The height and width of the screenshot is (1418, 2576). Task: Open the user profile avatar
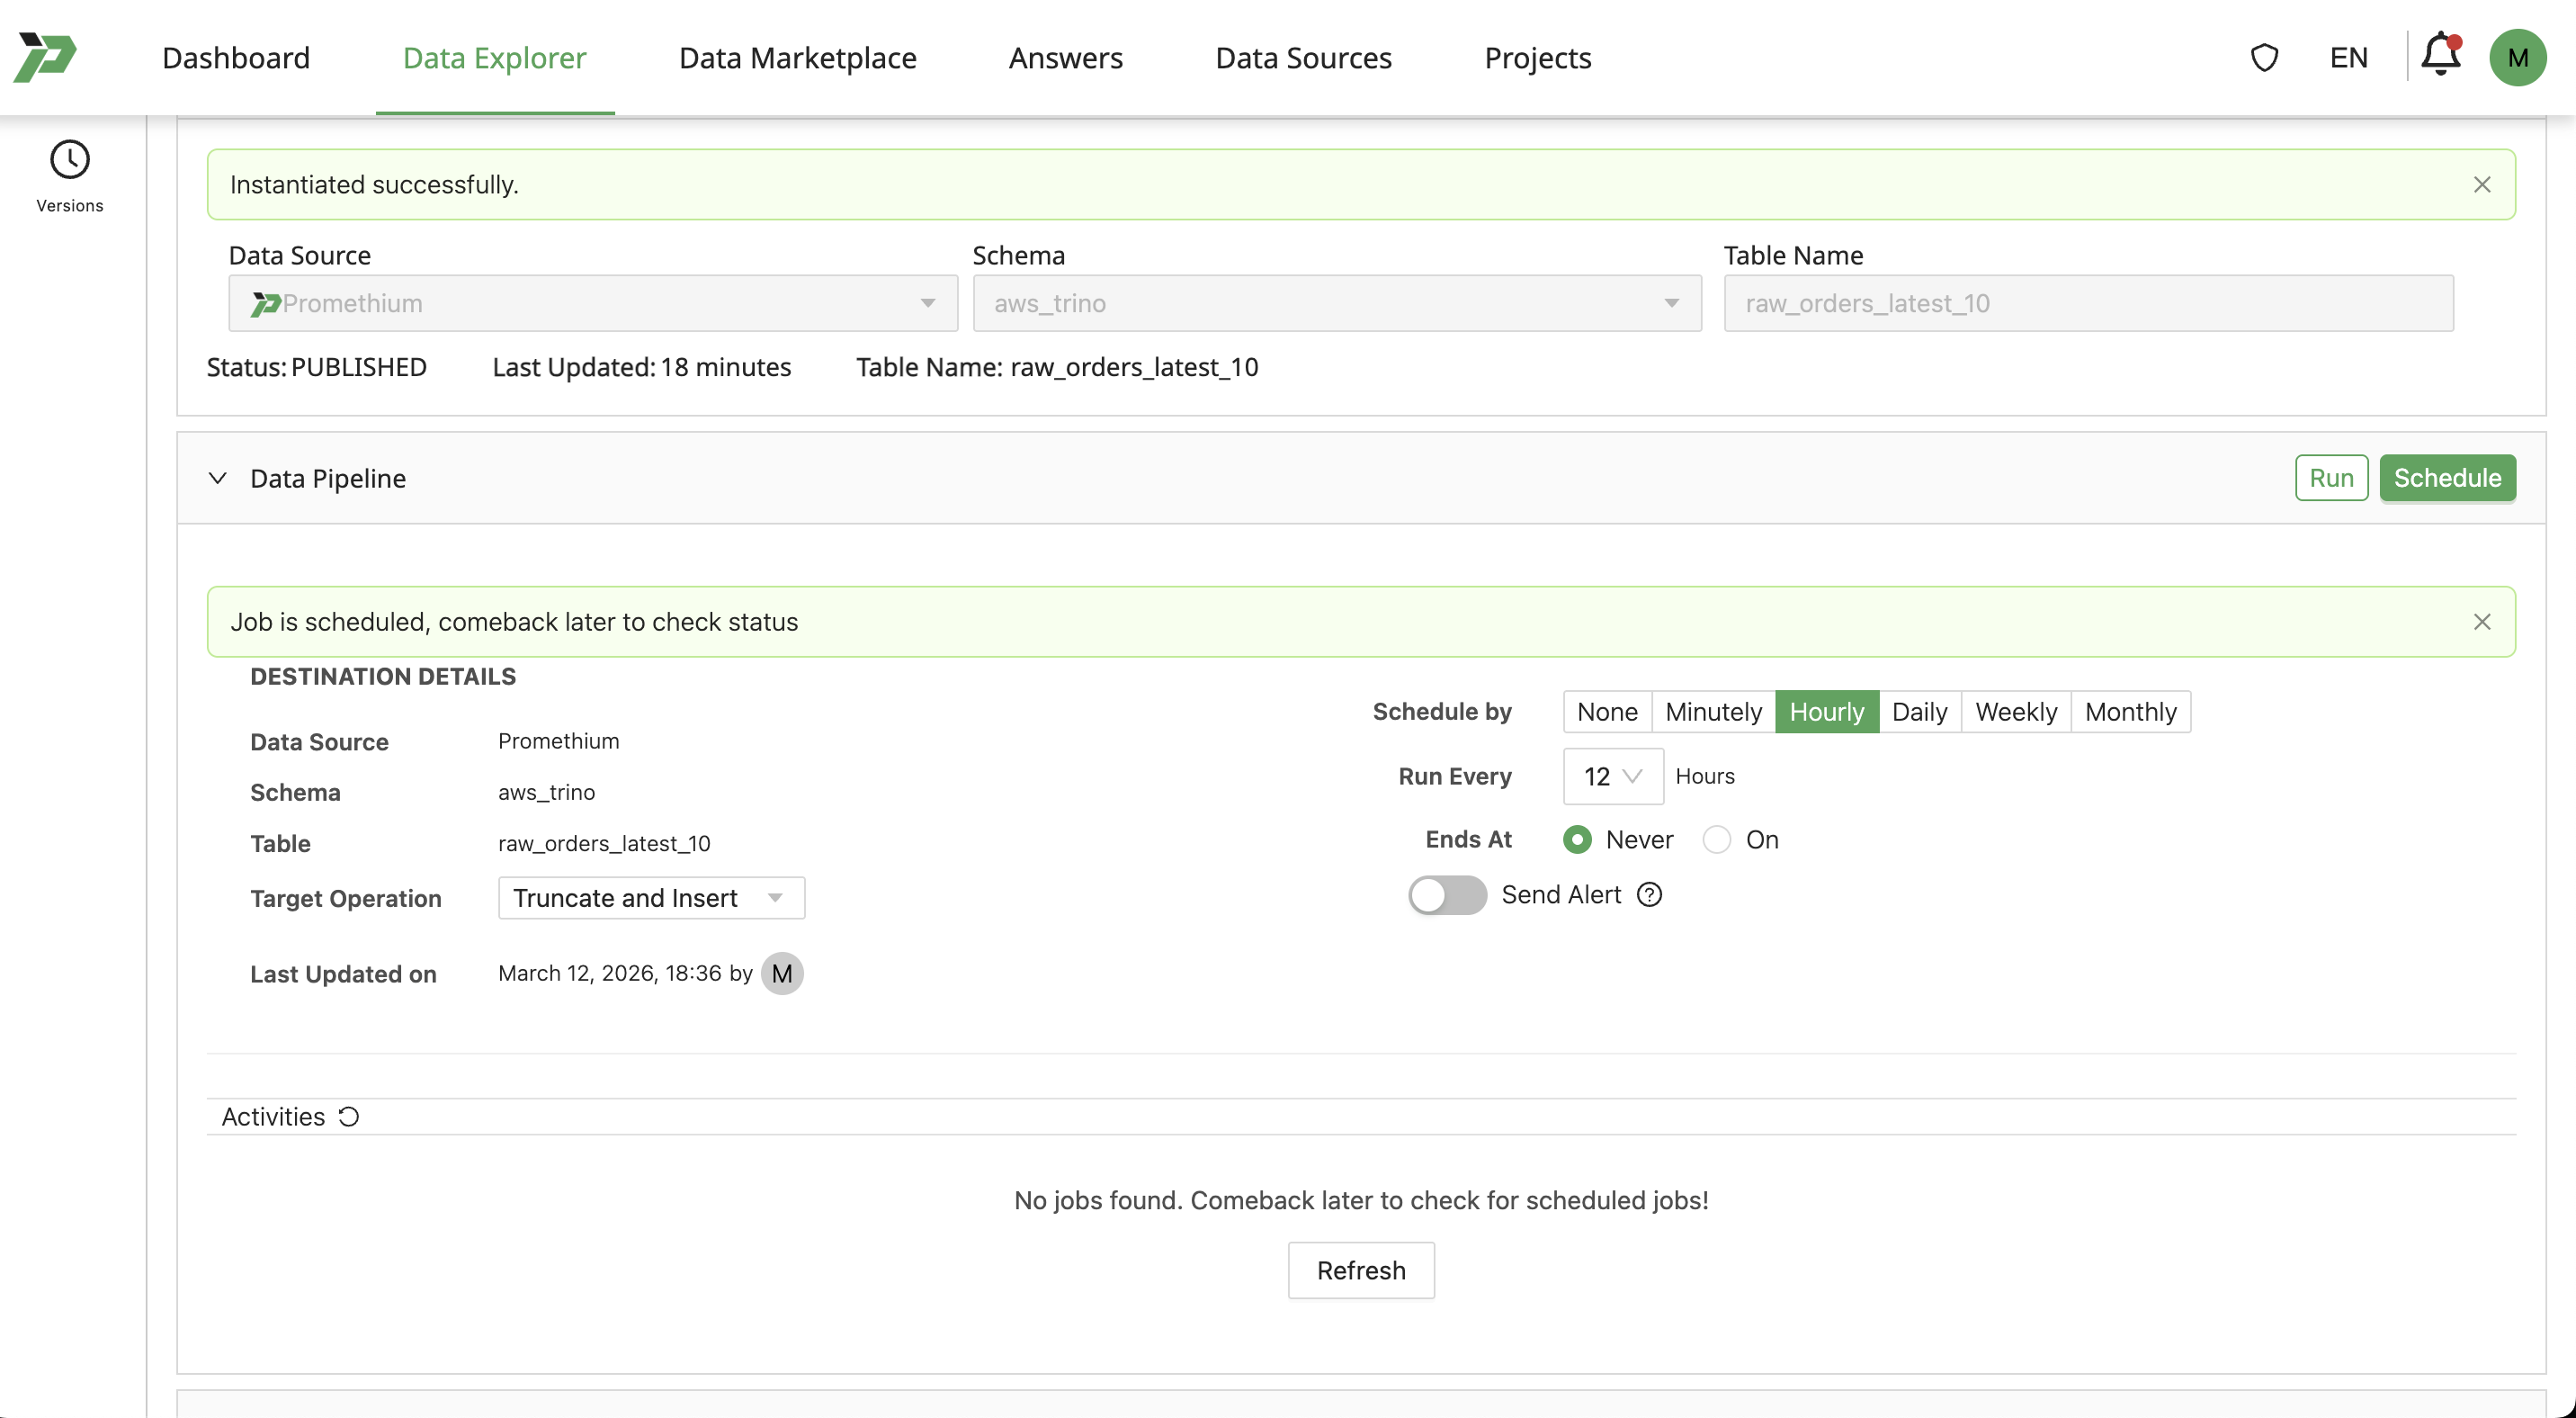click(x=2520, y=57)
